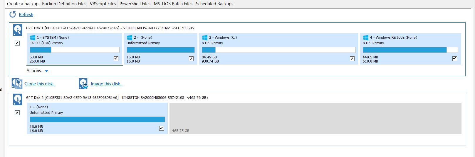The image size is (475, 157).
Task: Click the Clone this disk icon
Action: pyautogui.click(x=17, y=84)
